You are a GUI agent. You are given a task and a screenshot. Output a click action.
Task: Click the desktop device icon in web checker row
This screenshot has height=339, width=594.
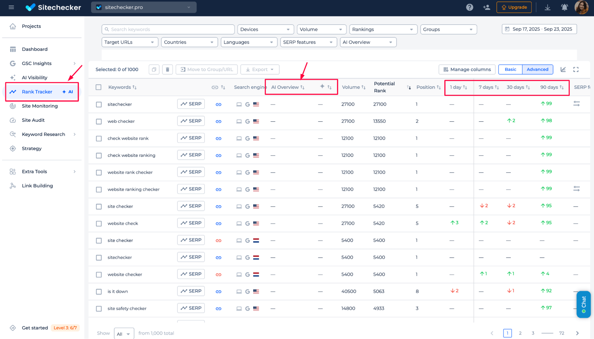[239, 121]
